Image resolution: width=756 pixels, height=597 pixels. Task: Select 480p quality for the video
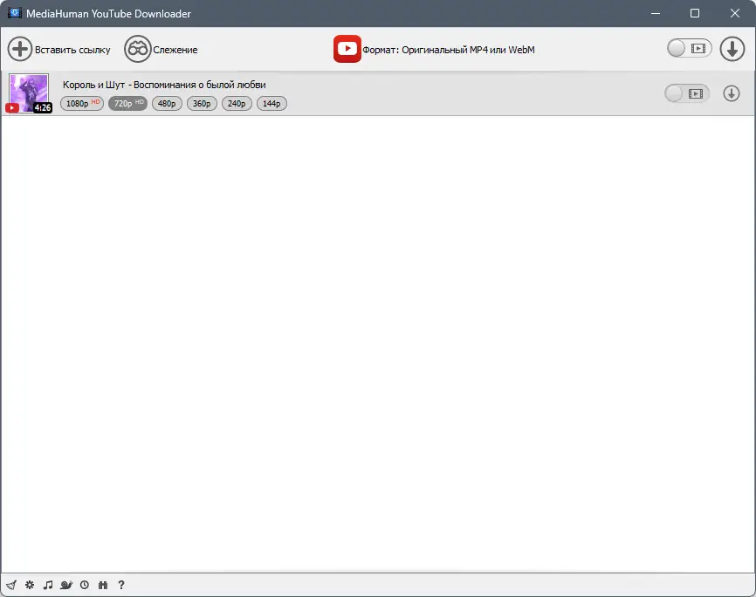click(x=167, y=103)
